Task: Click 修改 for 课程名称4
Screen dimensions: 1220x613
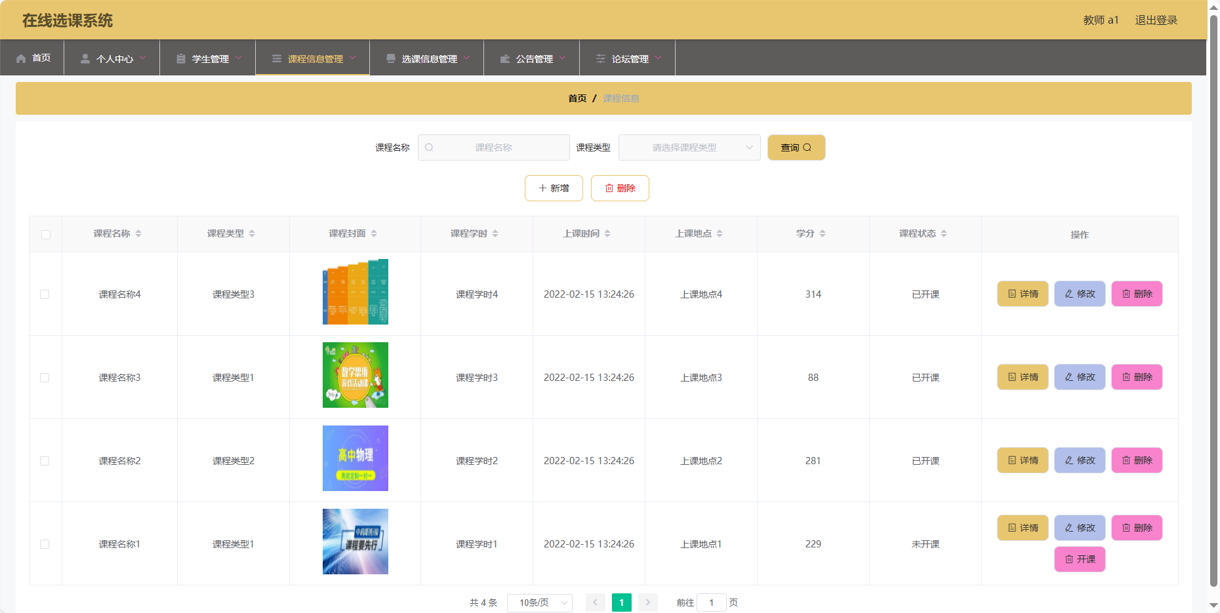Action: pos(1080,294)
